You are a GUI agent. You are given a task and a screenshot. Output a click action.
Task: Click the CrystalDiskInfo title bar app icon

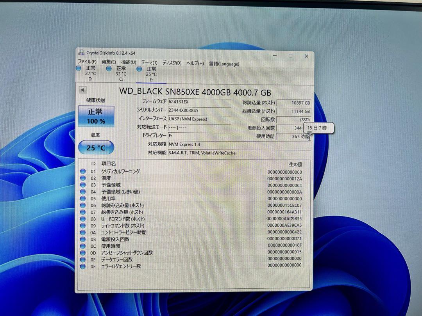(x=81, y=52)
